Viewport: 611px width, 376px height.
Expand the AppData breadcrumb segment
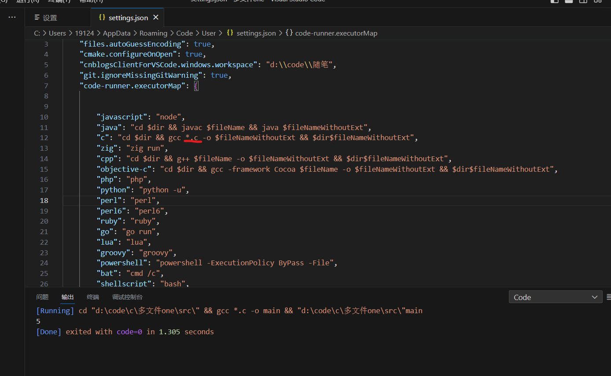pyautogui.click(x=117, y=33)
